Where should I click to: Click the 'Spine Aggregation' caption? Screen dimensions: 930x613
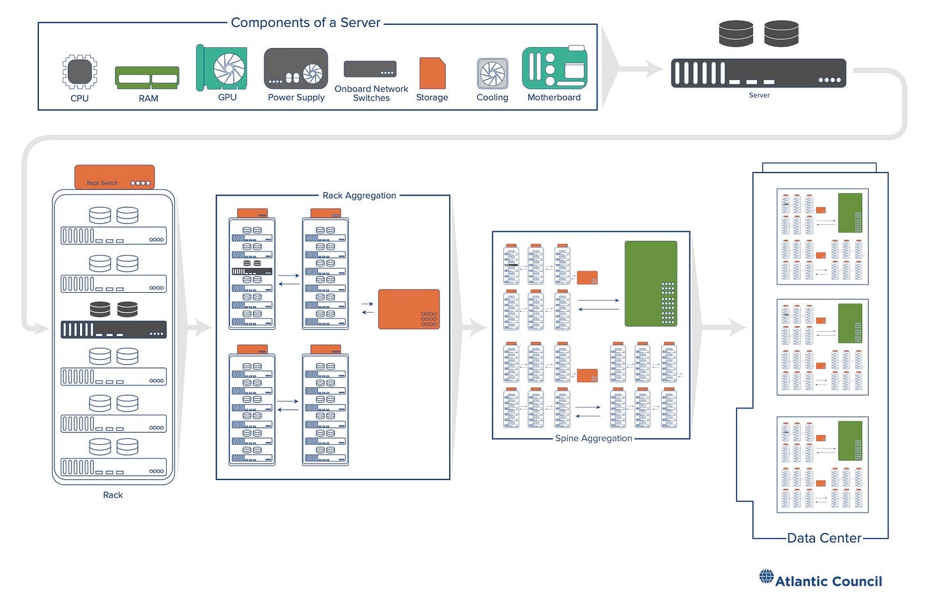pos(593,438)
